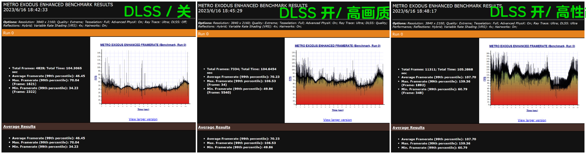The image size is (586, 154).
Task: Click Average Framerate 107.70 under Average Results
Action: [x=439, y=139]
